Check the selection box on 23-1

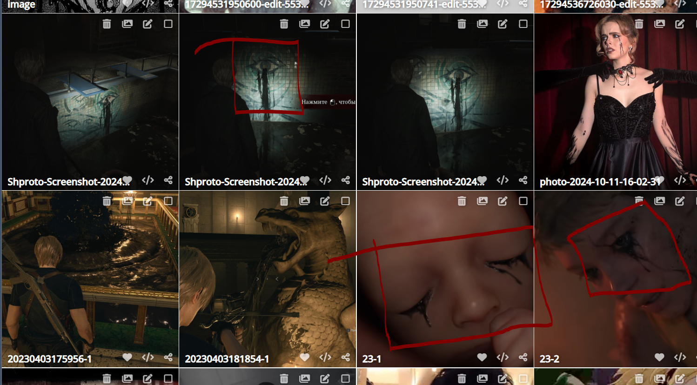coord(523,201)
